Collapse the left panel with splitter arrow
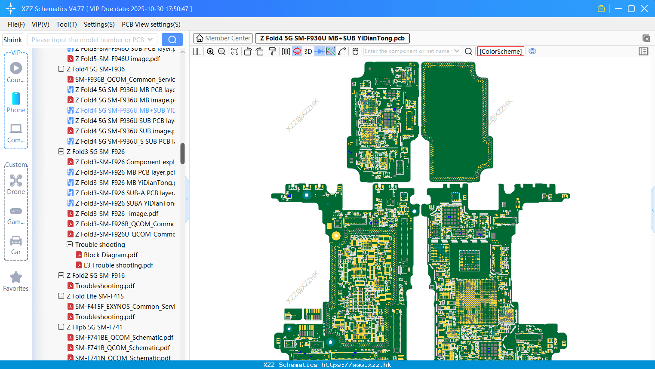 tap(187, 199)
